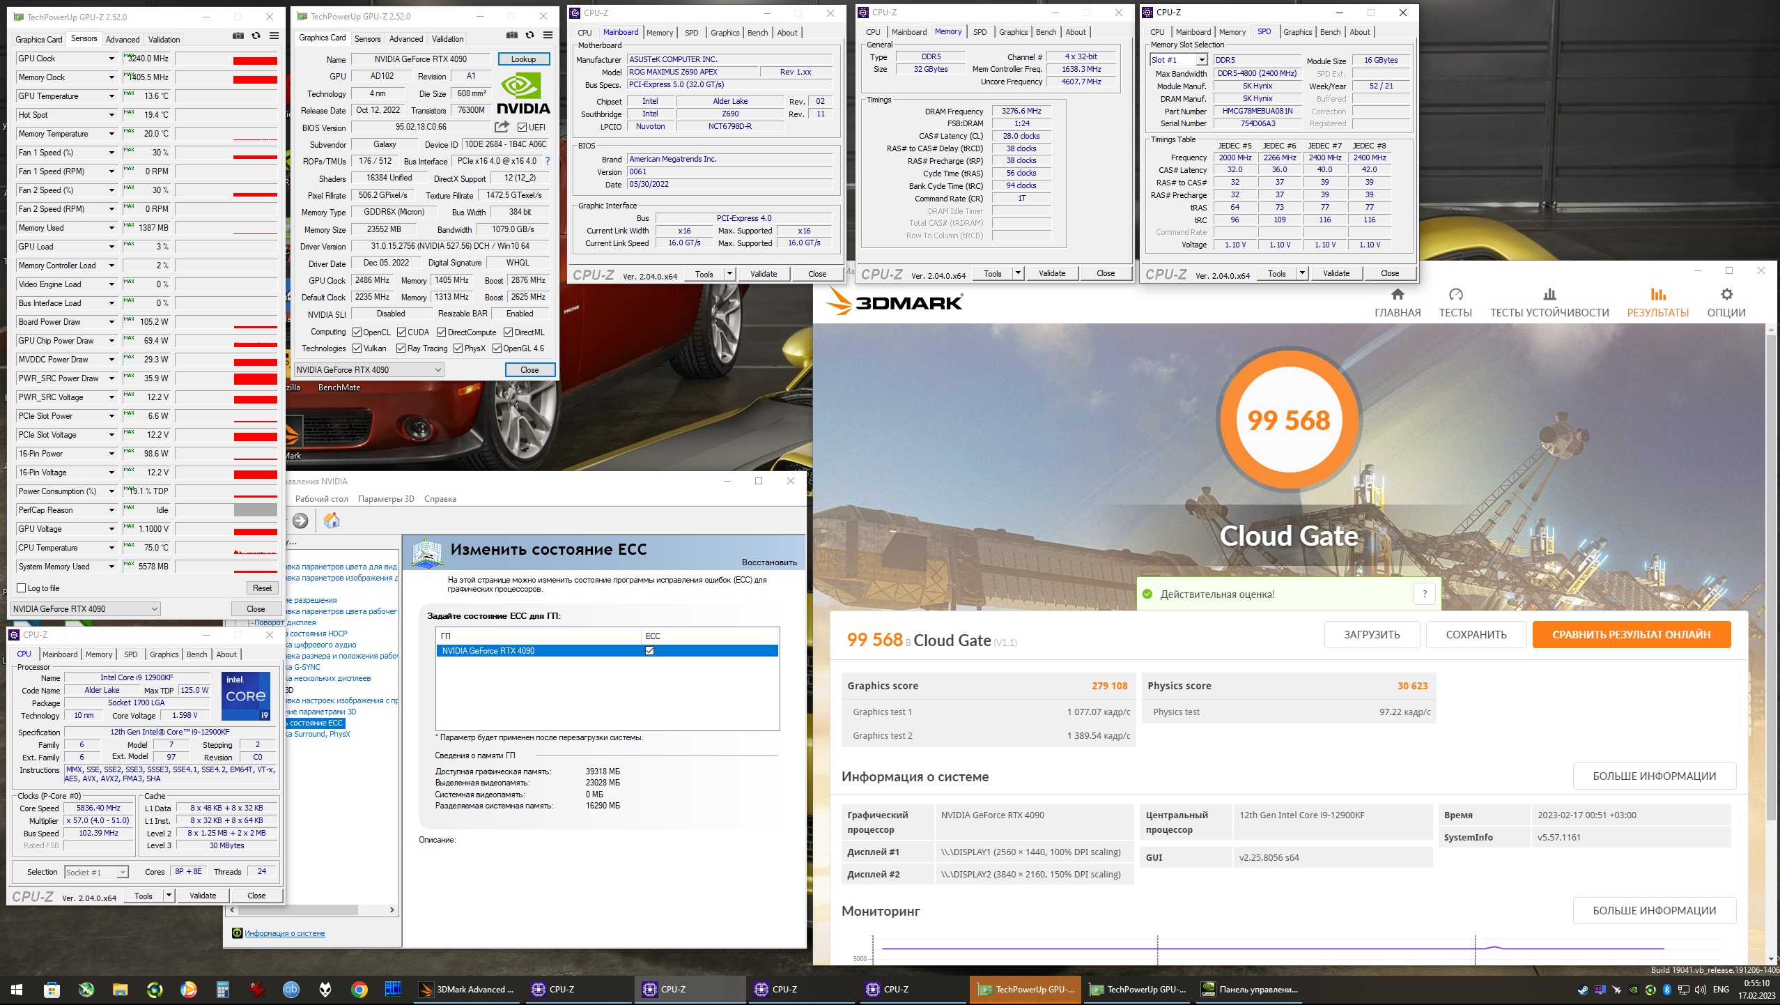The width and height of the screenshot is (1780, 1005).
Task: Click the Steam icon in system tray
Action: pos(1583,989)
